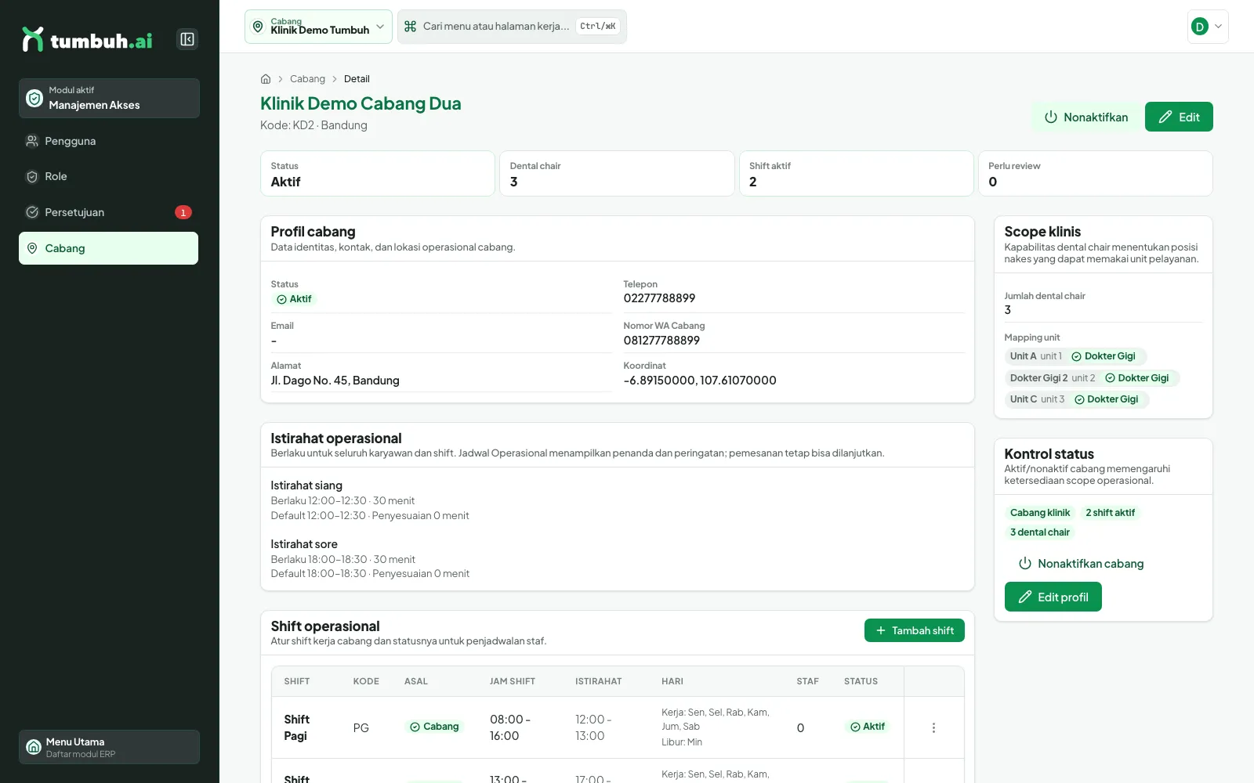
Task: Toggle branch status via Nonaktifkan cabang
Action: 1081,564
